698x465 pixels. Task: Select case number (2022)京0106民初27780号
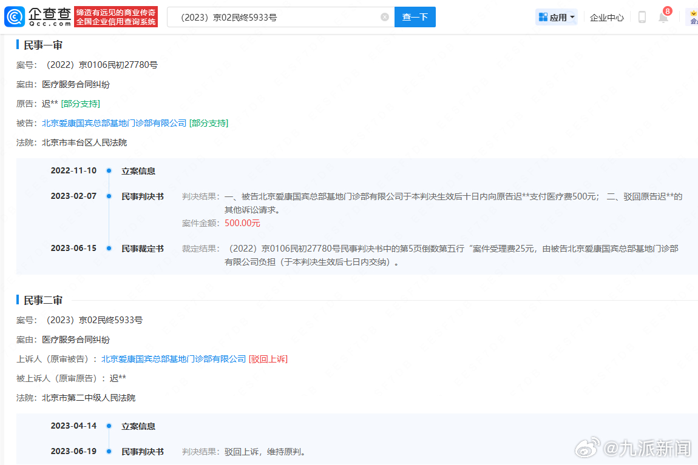101,65
